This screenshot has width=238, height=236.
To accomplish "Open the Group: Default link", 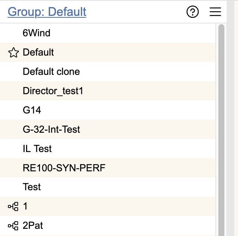I will 47,12.
